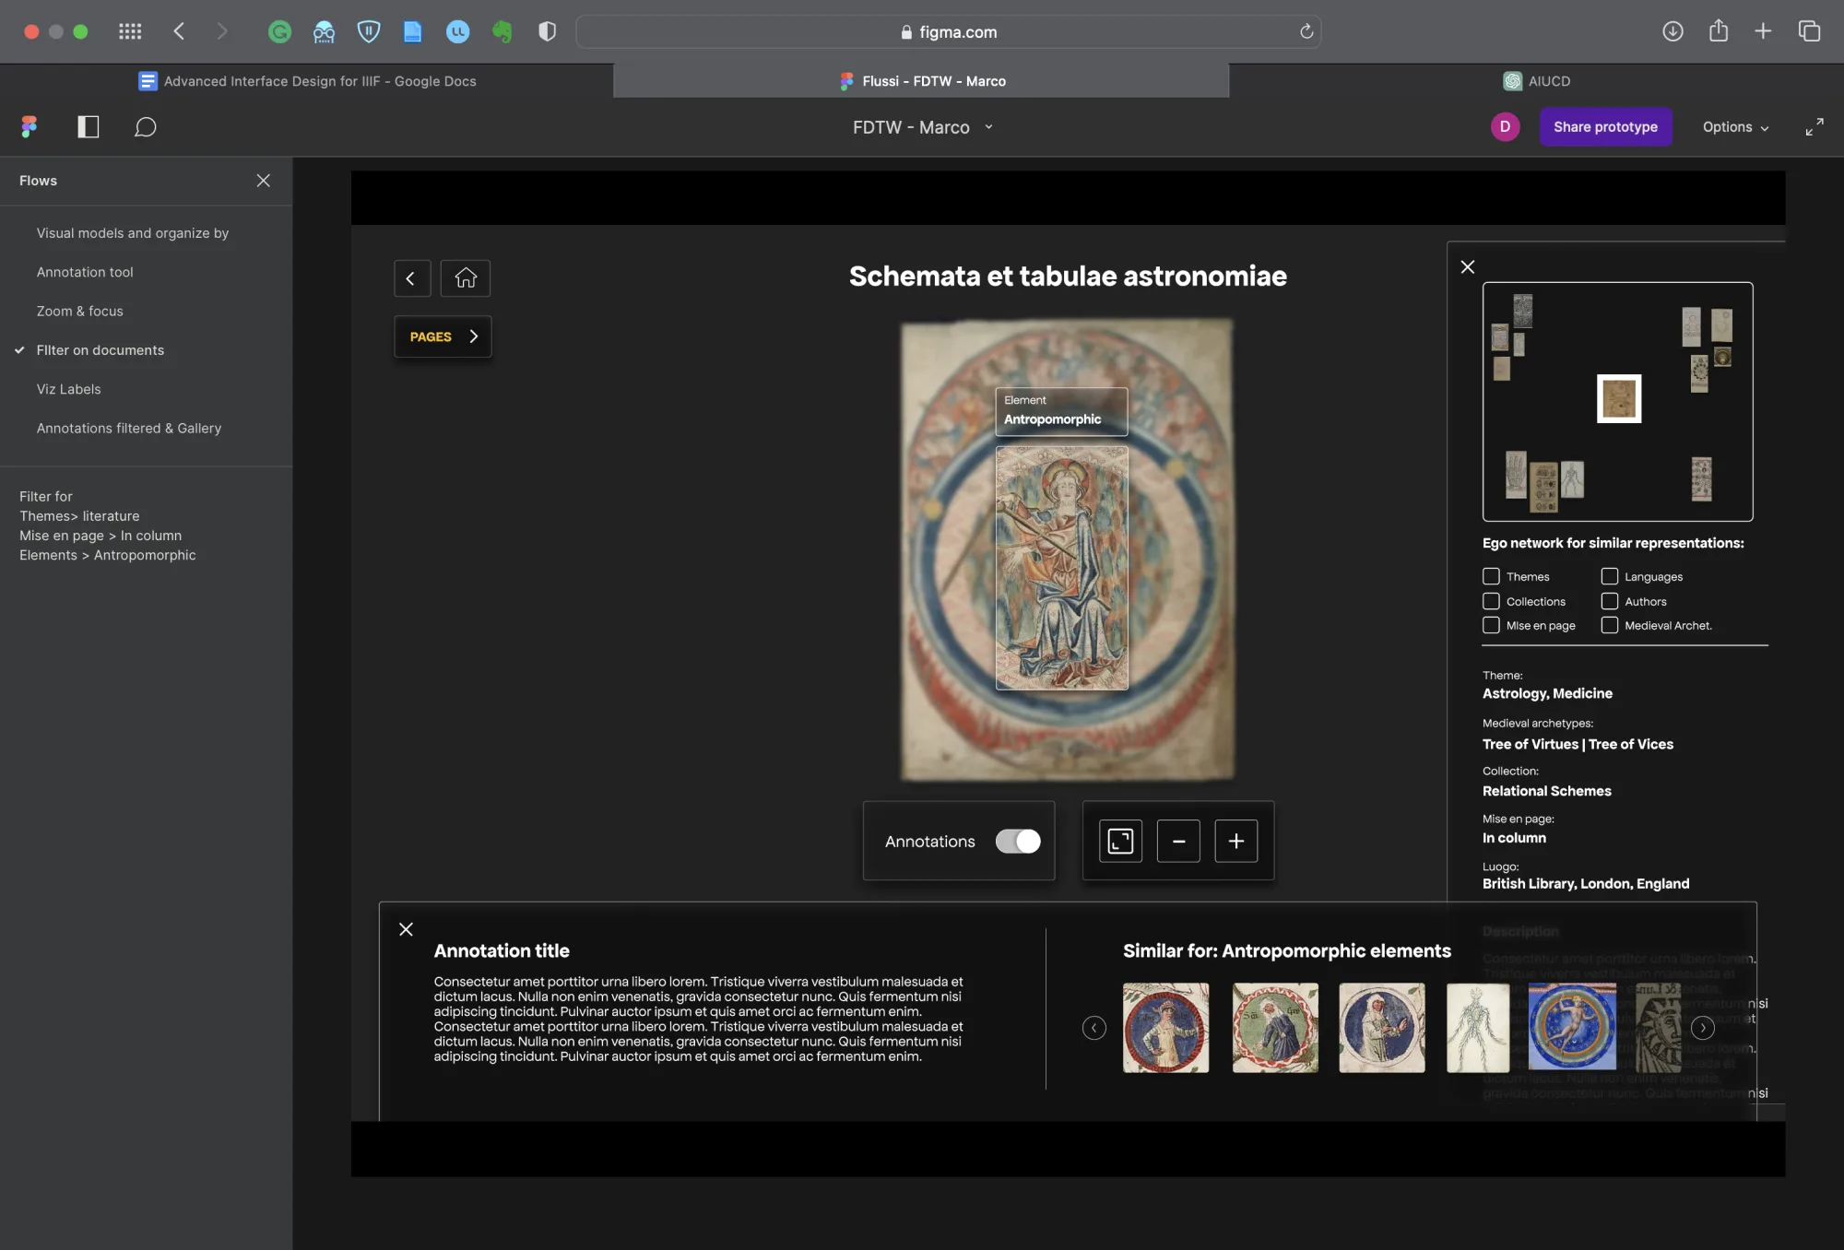Open the third similar image thumbnail
The height and width of the screenshot is (1250, 1844).
(1381, 1028)
